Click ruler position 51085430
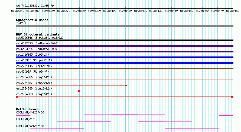Viewport: 241px width, 132px height. tap(156, 11)
